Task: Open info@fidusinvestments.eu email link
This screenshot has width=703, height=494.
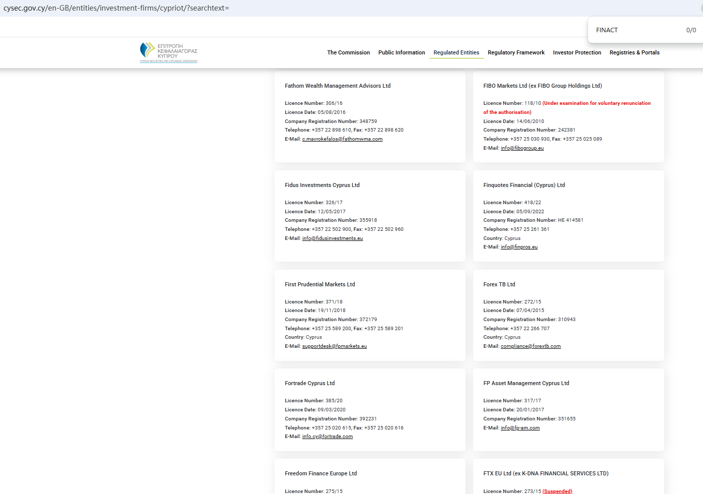Action: click(x=332, y=238)
